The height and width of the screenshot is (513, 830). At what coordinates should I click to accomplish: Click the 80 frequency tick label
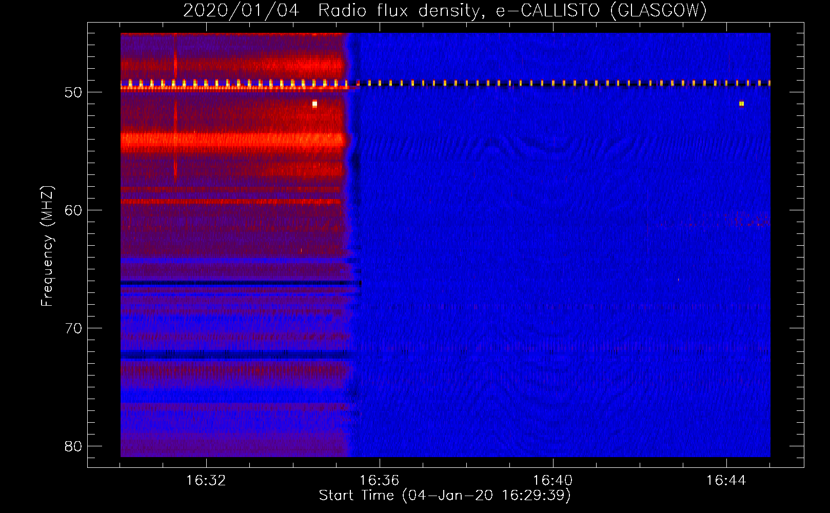click(73, 446)
